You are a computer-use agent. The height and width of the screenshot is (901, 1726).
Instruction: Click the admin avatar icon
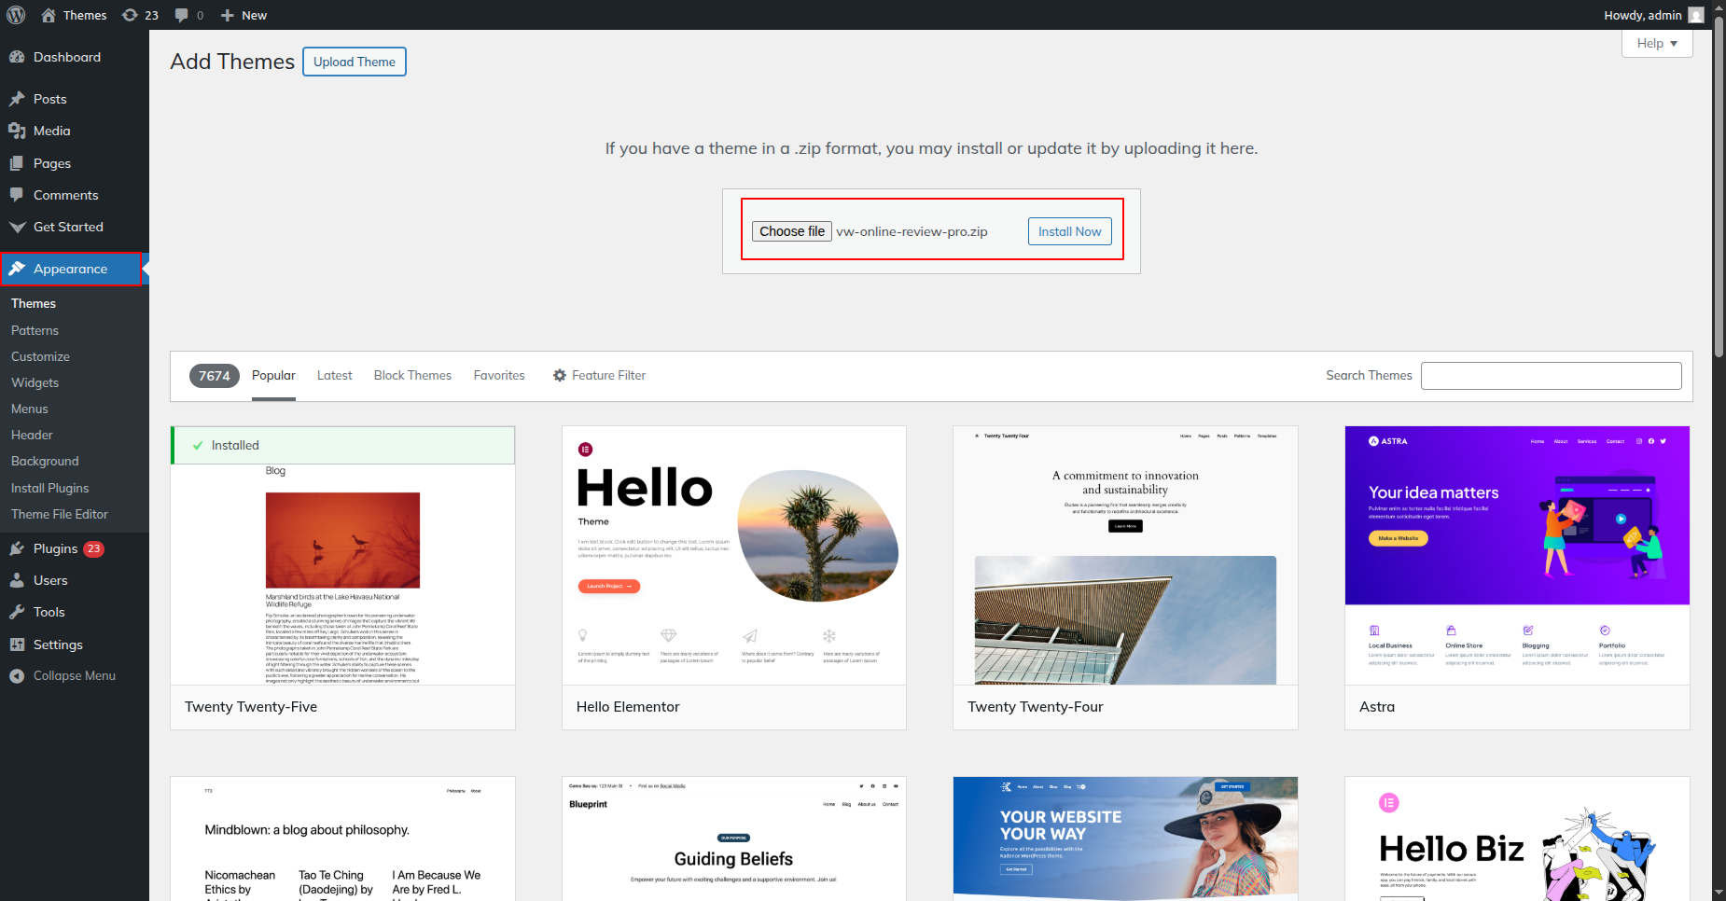click(x=1696, y=15)
